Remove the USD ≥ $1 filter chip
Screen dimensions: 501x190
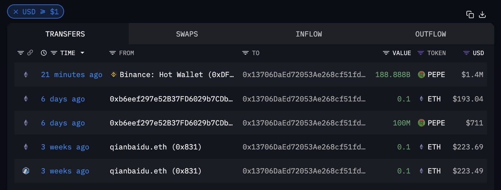coord(16,12)
